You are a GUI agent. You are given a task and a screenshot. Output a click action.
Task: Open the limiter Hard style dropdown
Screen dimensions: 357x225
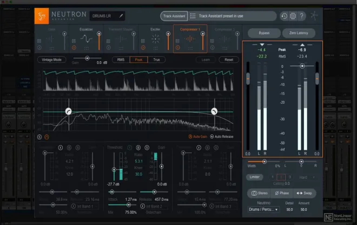pyautogui.click(x=307, y=177)
